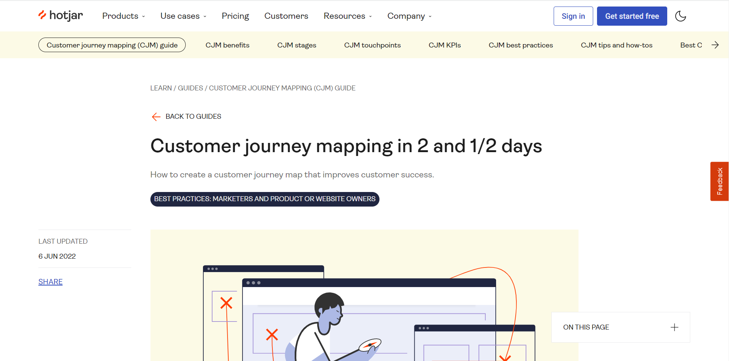Viewport: 729px width, 361px height.
Task: Toggle dark mode moon icon
Action: coord(680,16)
